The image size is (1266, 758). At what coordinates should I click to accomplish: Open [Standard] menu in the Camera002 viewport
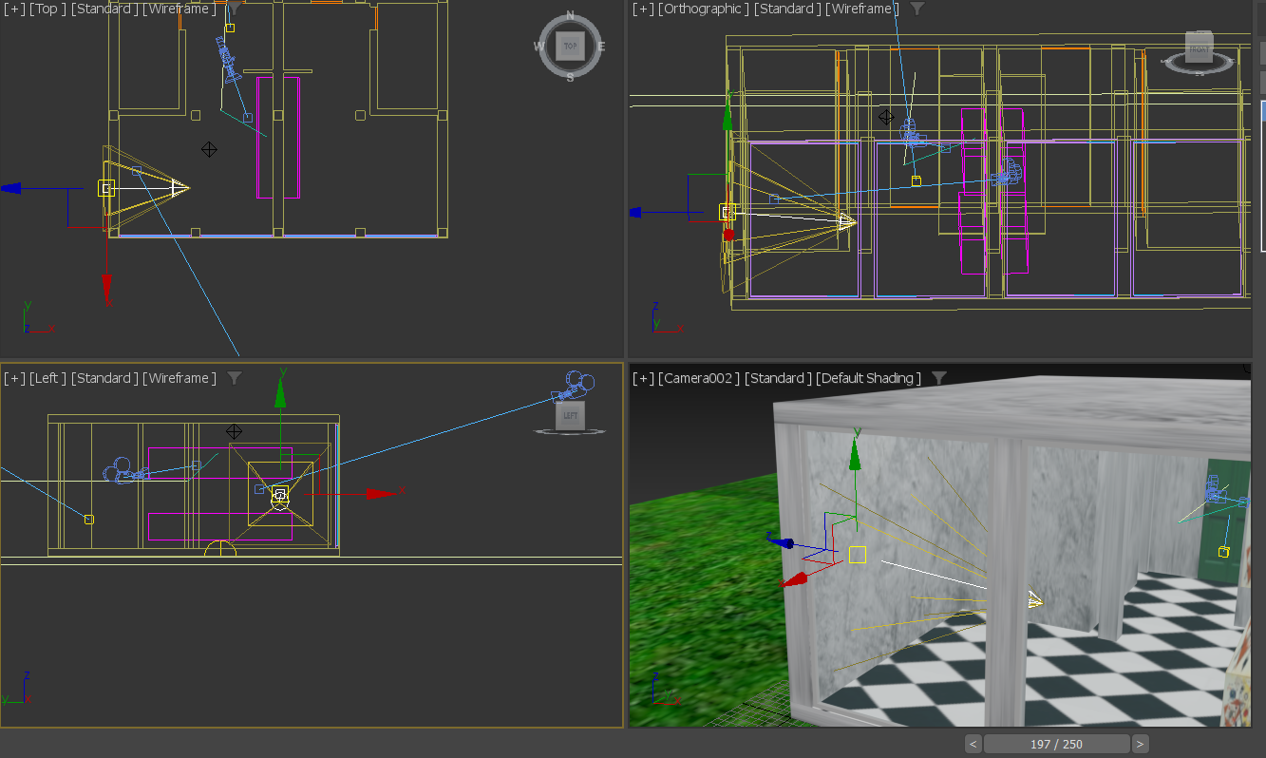(x=778, y=378)
